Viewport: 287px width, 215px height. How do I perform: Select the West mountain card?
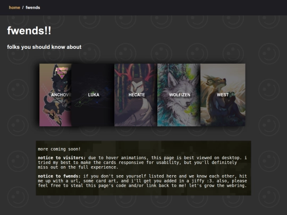pos(223,95)
